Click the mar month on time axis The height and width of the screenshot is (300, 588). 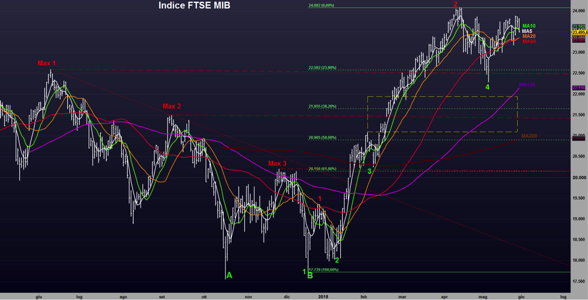402,296
